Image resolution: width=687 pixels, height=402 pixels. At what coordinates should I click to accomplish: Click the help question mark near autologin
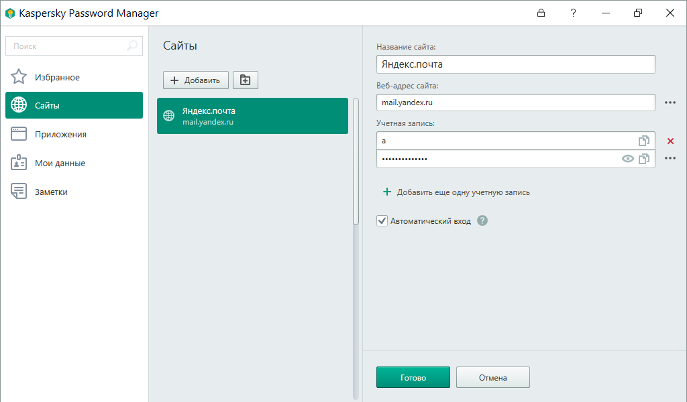coord(482,220)
